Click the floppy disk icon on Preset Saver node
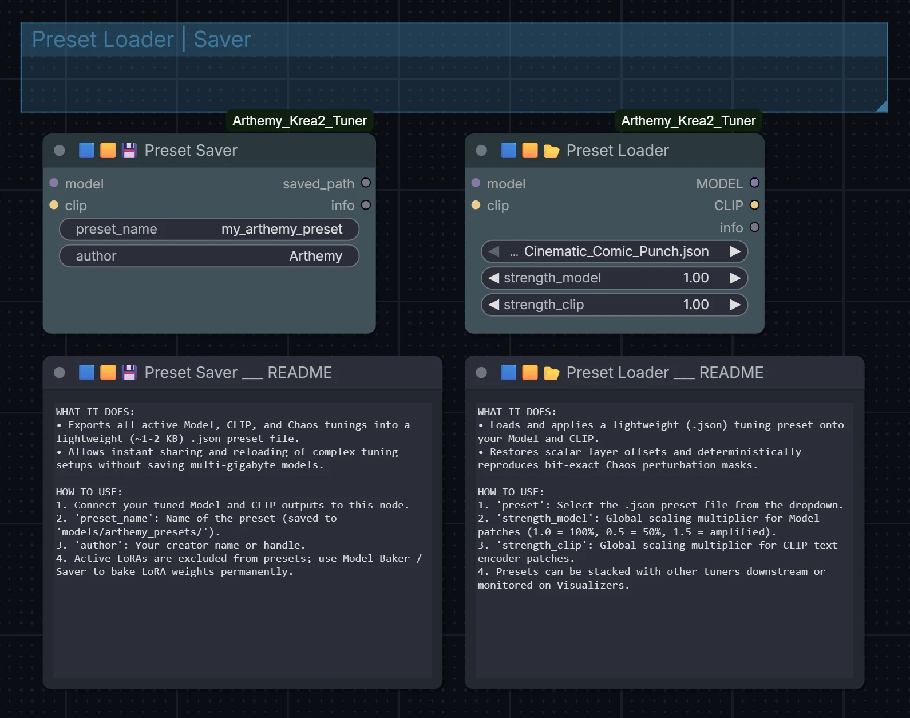The height and width of the screenshot is (718, 910). pos(130,150)
